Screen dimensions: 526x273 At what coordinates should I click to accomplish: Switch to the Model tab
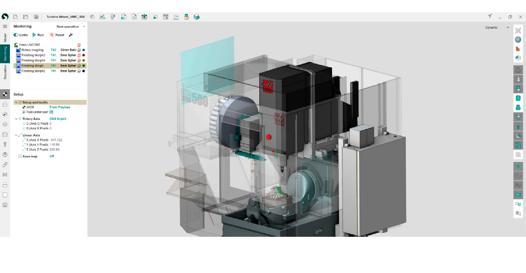point(5,38)
